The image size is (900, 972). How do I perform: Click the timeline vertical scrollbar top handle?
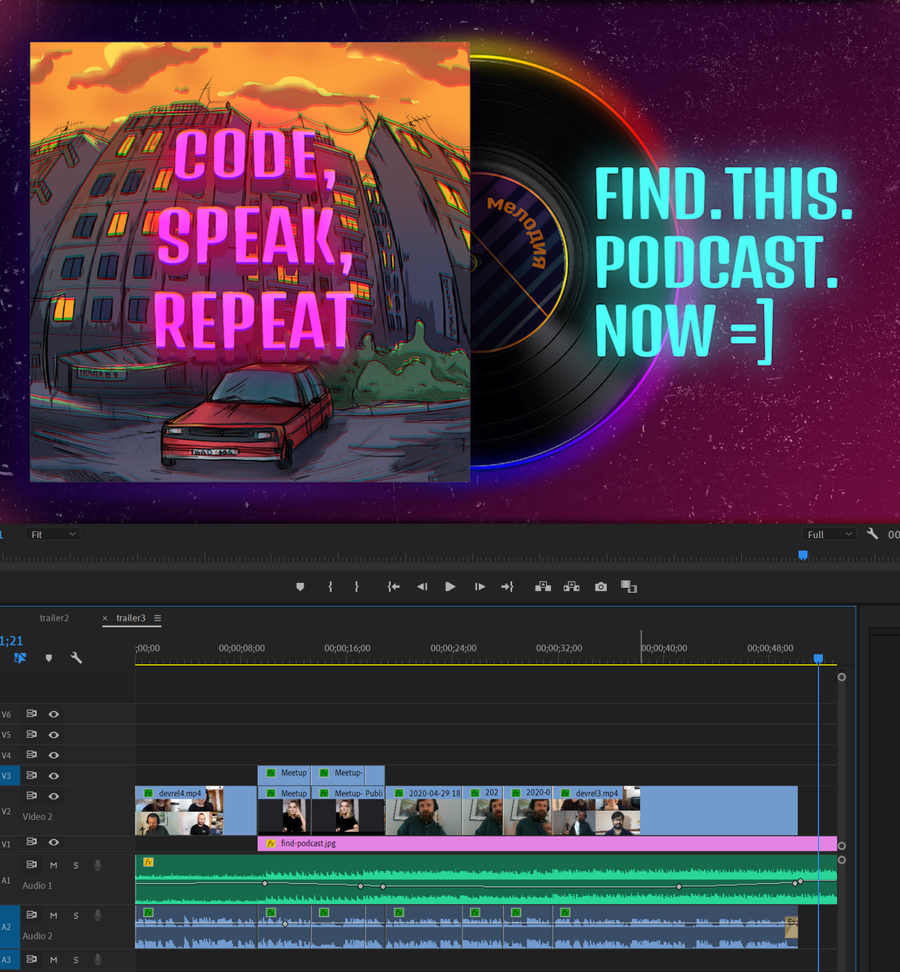(x=842, y=676)
